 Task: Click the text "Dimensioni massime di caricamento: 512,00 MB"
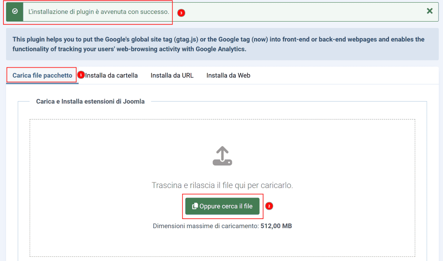222,226
